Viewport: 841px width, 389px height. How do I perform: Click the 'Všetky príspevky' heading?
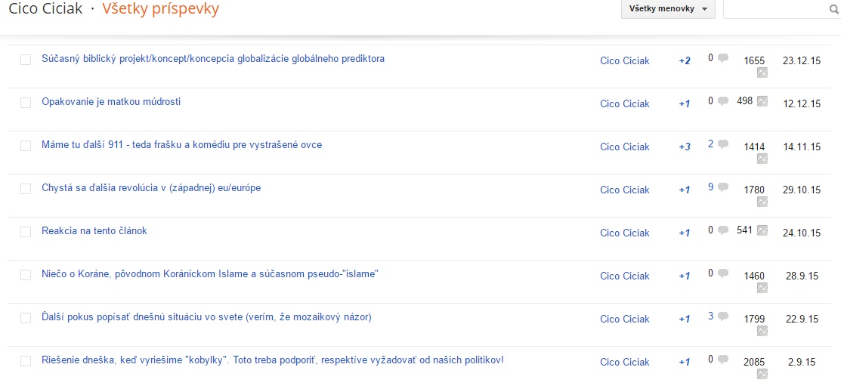[x=160, y=10]
